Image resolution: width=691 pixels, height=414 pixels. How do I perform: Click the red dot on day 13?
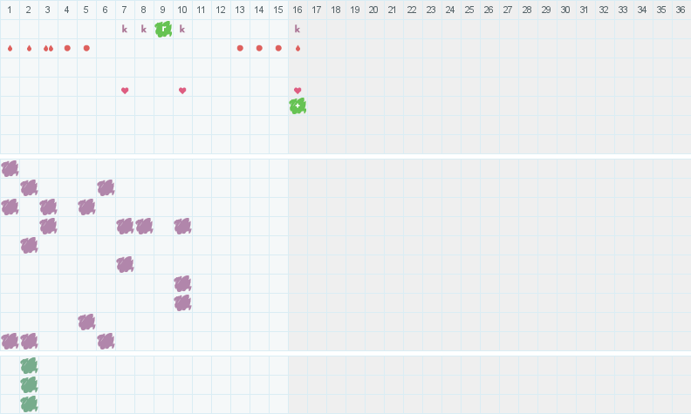[x=240, y=48]
